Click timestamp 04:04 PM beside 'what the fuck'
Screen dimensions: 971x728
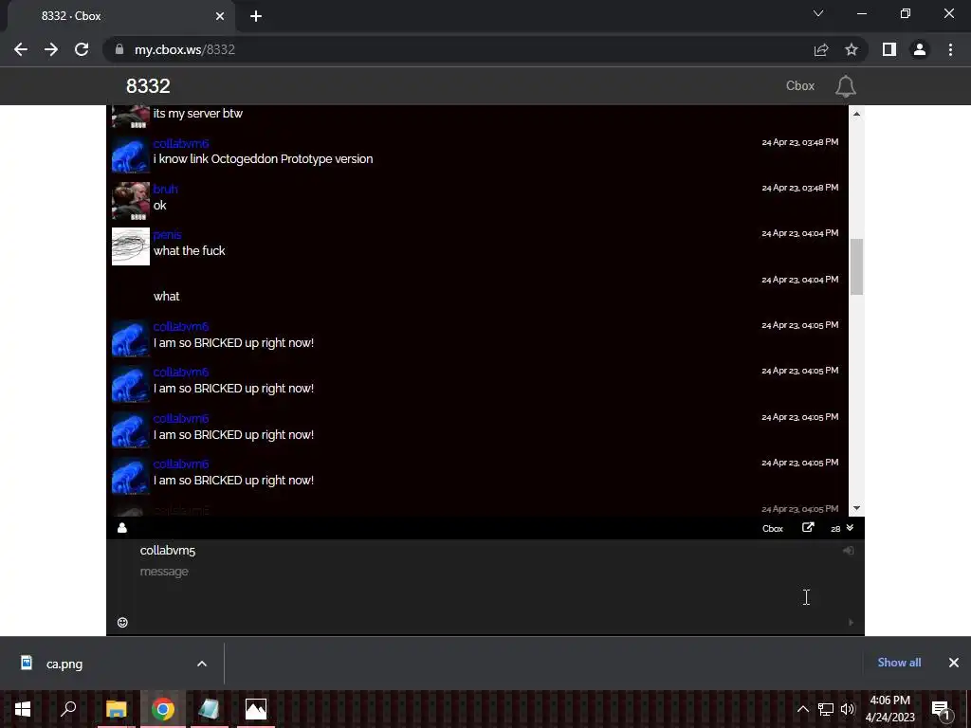(800, 233)
